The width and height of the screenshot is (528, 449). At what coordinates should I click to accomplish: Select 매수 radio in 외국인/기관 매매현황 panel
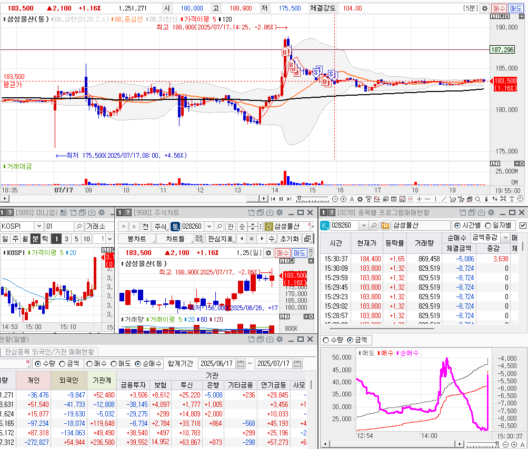(x=89, y=364)
